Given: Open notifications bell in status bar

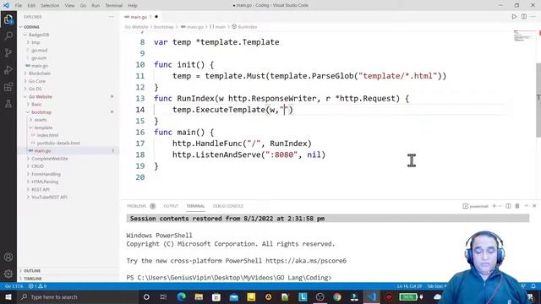Looking at the screenshot, I should [x=533, y=286].
